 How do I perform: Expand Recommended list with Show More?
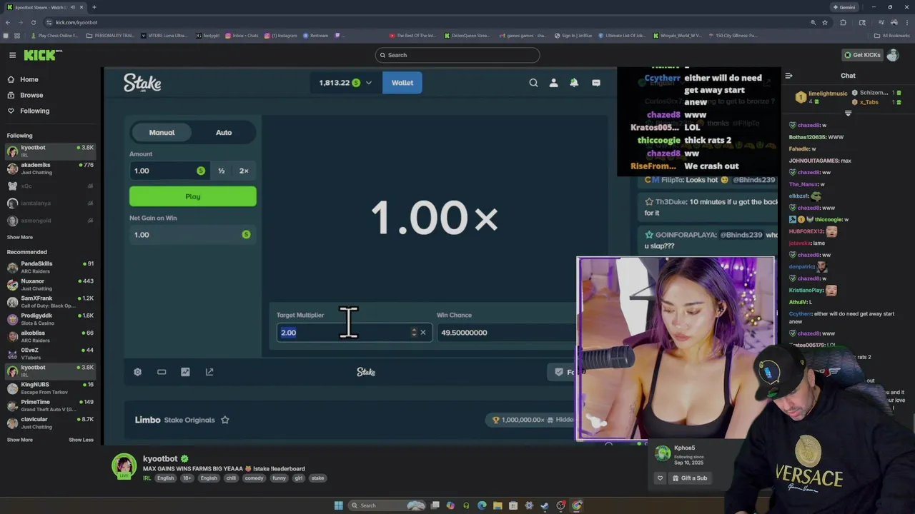click(x=20, y=440)
